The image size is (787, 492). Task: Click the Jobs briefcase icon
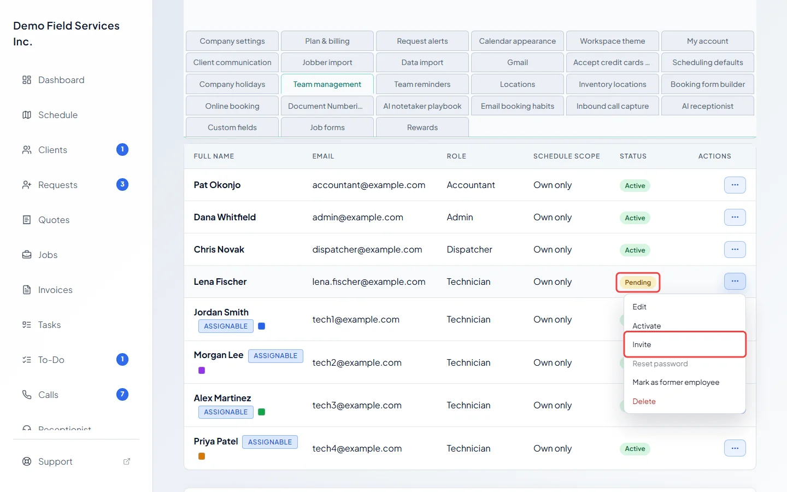tap(26, 255)
